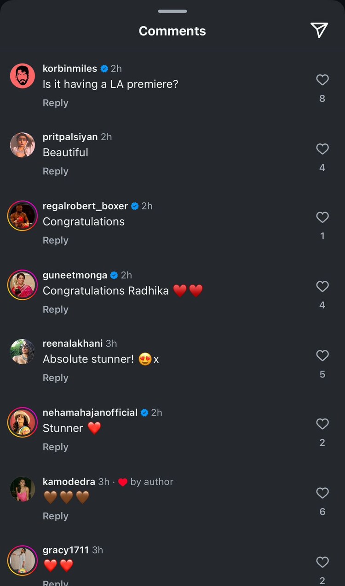Image resolution: width=345 pixels, height=586 pixels.
Task: Like guneetmonga's comment heart icon
Action: (322, 286)
